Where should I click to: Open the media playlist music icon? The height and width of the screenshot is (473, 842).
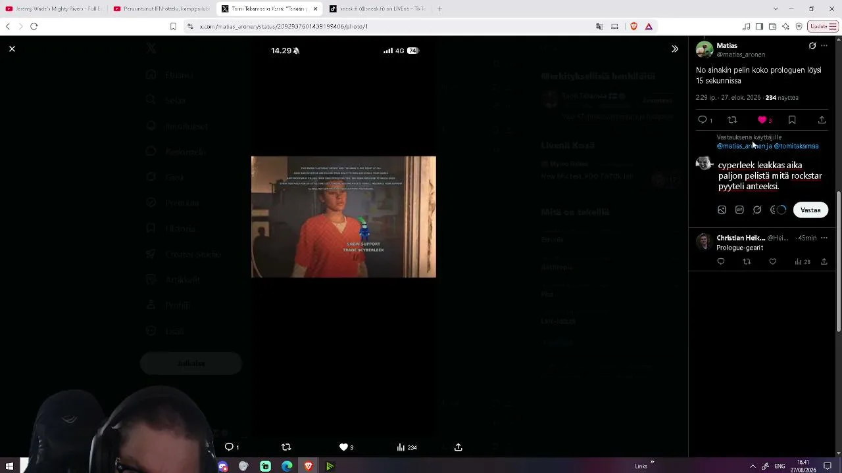[746, 26]
